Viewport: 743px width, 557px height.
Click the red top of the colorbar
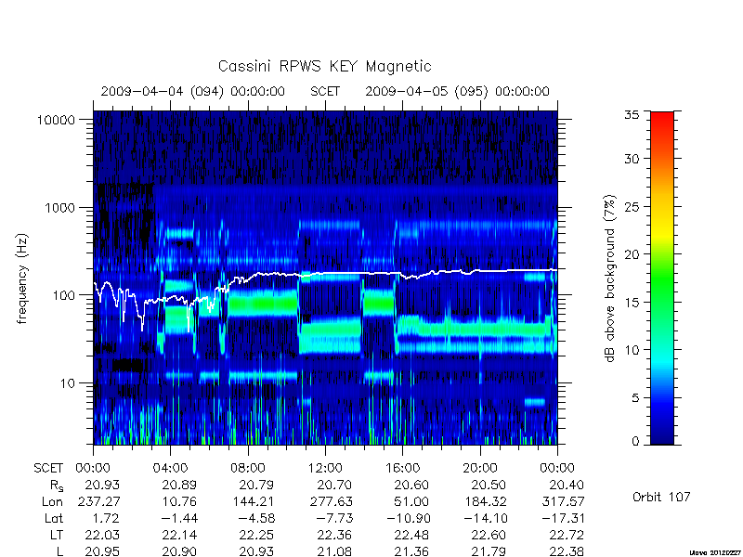click(662, 121)
